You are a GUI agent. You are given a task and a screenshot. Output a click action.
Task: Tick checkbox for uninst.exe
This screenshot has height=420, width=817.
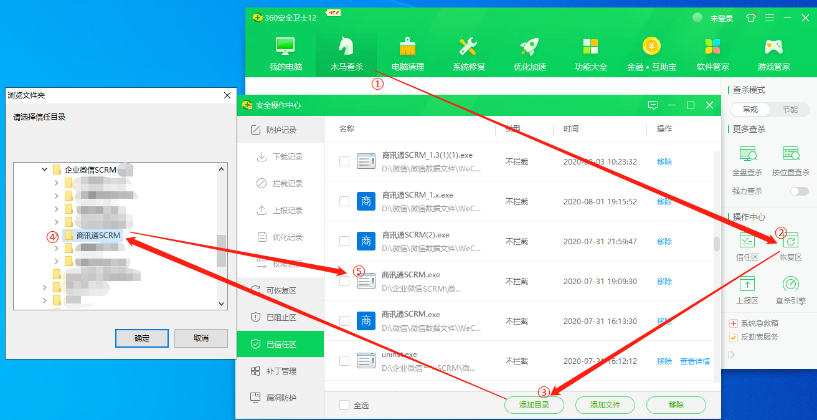click(344, 361)
